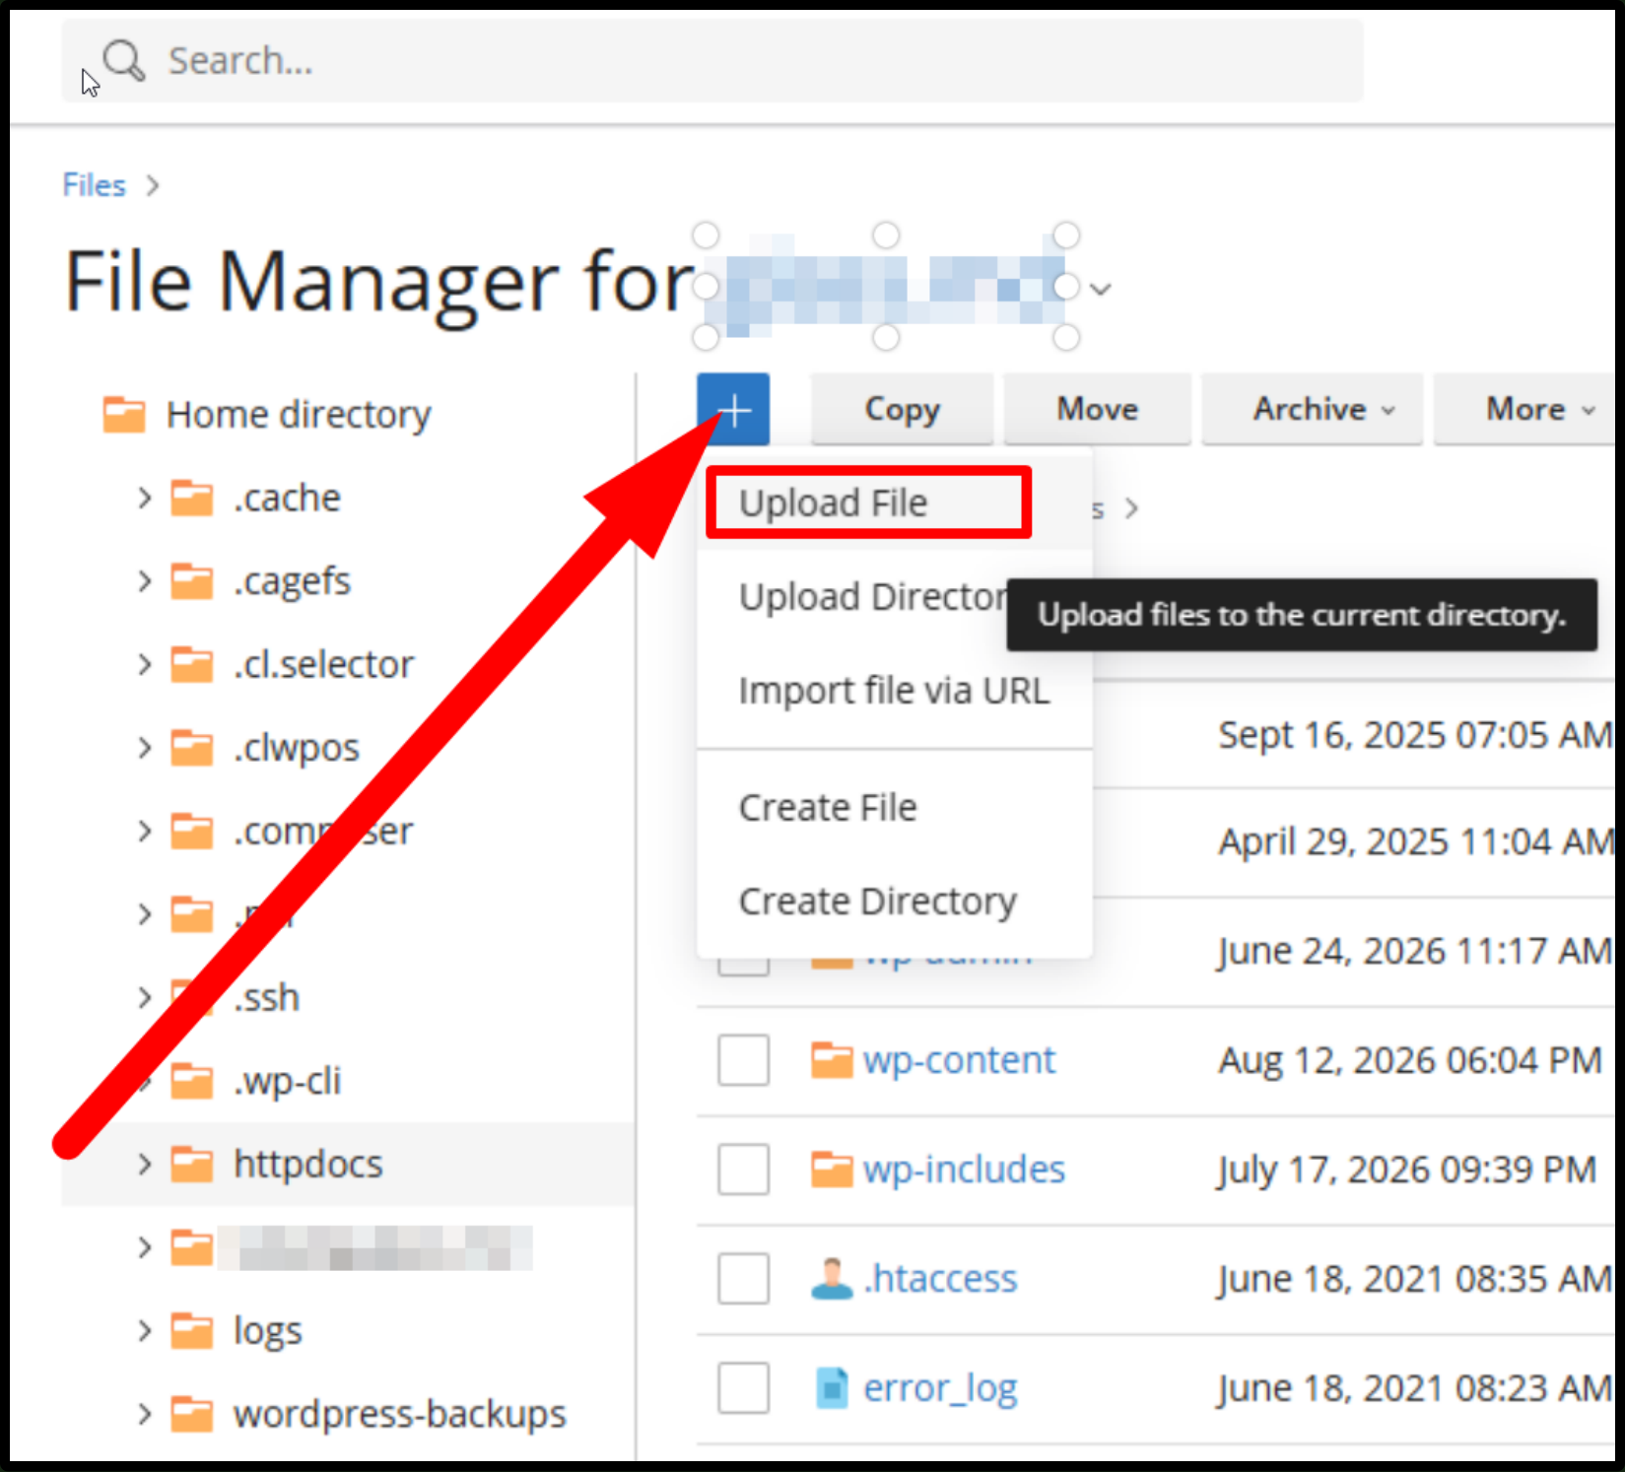The image size is (1625, 1472).
Task: Click the .cache folder icon
Action: 192,499
